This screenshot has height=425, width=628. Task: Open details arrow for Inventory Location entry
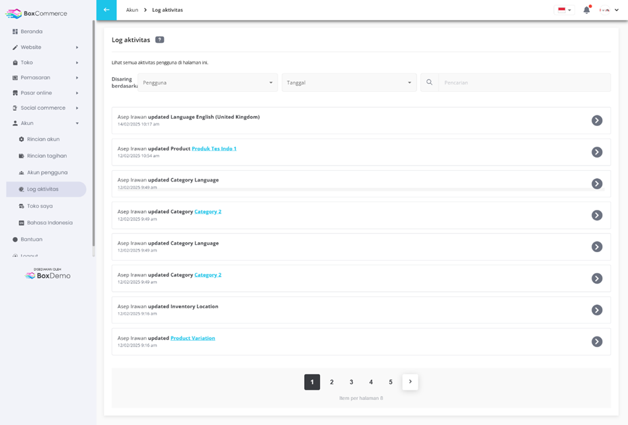click(597, 310)
